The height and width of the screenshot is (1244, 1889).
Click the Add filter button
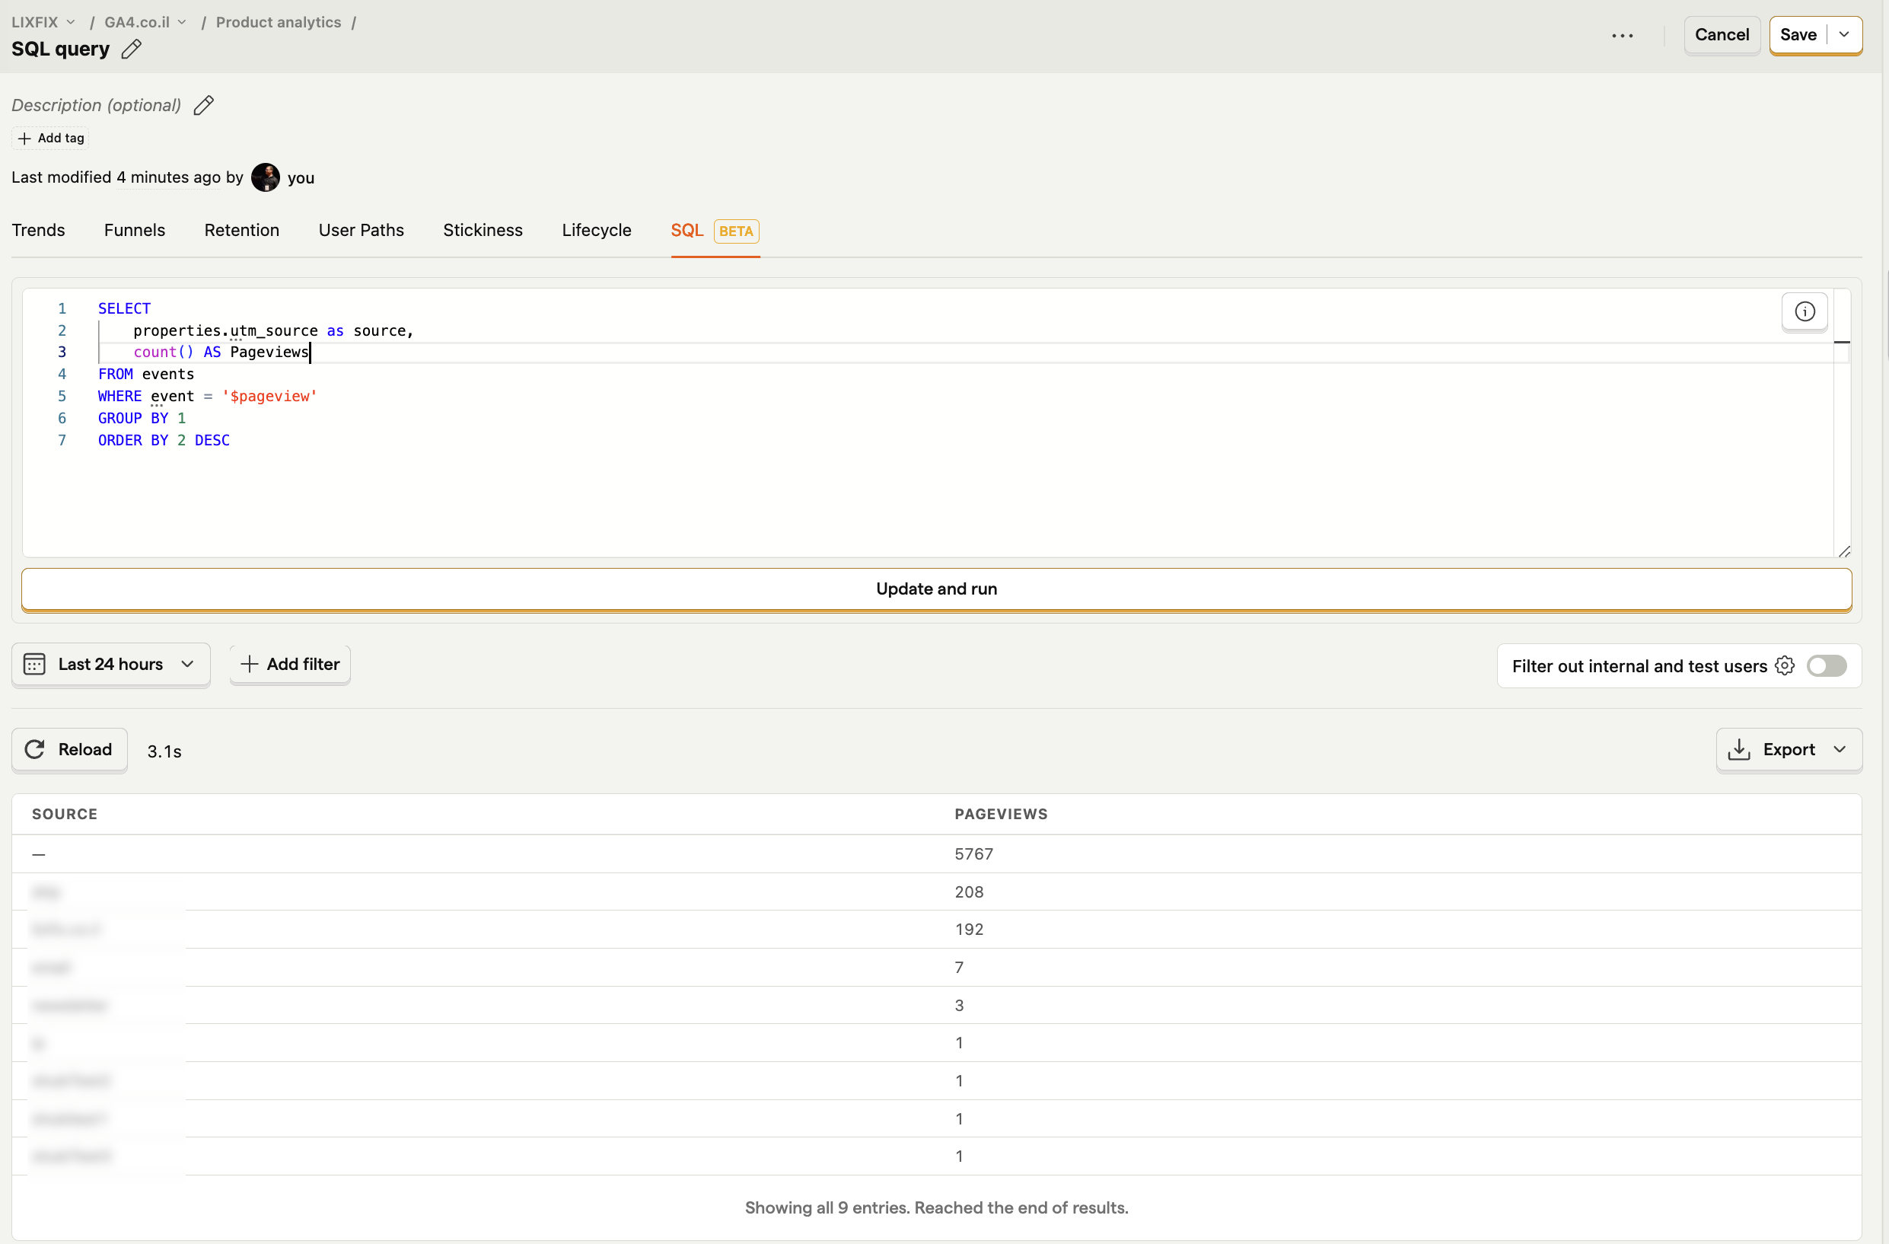(x=290, y=664)
